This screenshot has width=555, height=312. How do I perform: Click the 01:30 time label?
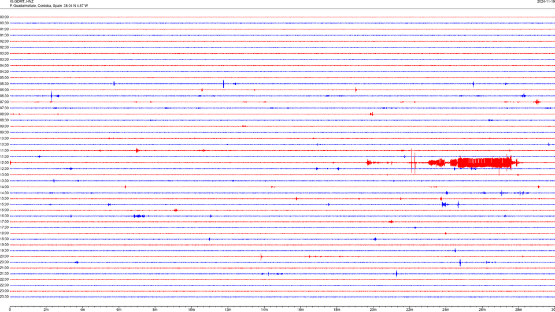click(x=4, y=35)
